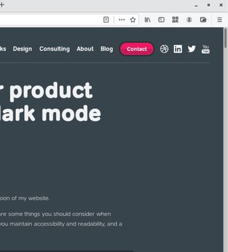The image size is (228, 252).
Task: Open the Blog nav link
Action: coord(106,49)
